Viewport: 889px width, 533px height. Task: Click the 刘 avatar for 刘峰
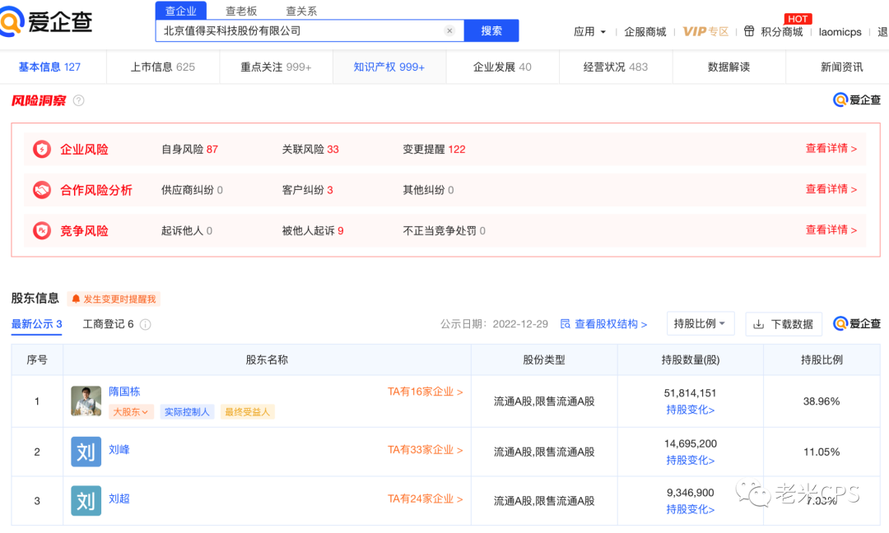point(86,452)
